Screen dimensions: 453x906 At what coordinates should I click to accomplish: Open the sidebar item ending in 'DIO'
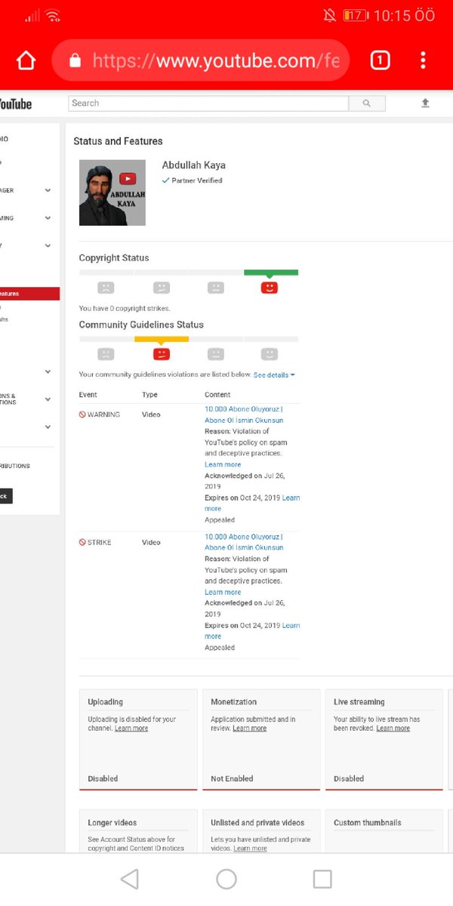click(5, 139)
